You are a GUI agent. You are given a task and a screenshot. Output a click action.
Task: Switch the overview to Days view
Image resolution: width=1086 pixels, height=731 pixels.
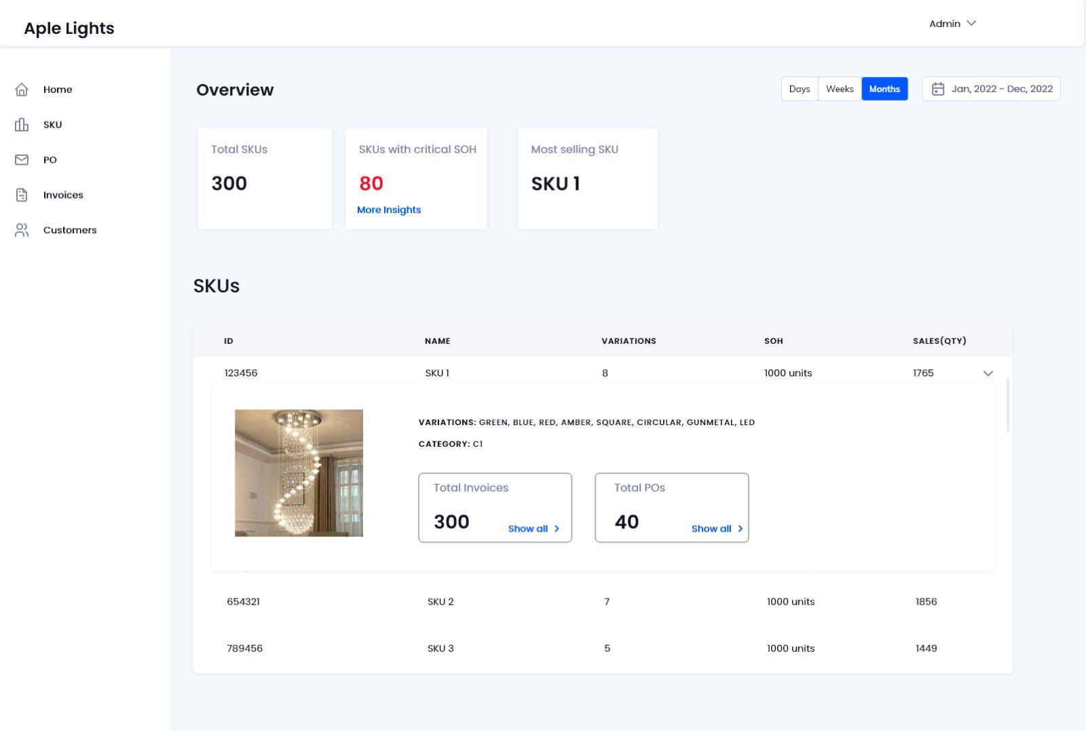(799, 89)
